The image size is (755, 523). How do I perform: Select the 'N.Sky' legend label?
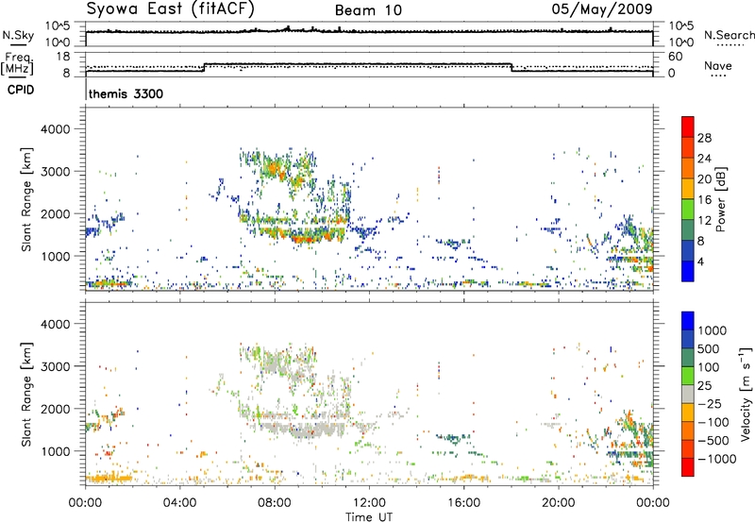(x=18, y=35)
